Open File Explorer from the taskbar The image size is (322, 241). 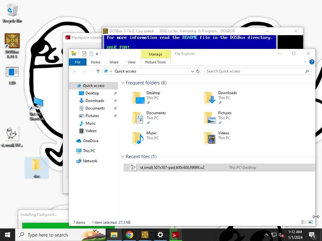(114, 235)
